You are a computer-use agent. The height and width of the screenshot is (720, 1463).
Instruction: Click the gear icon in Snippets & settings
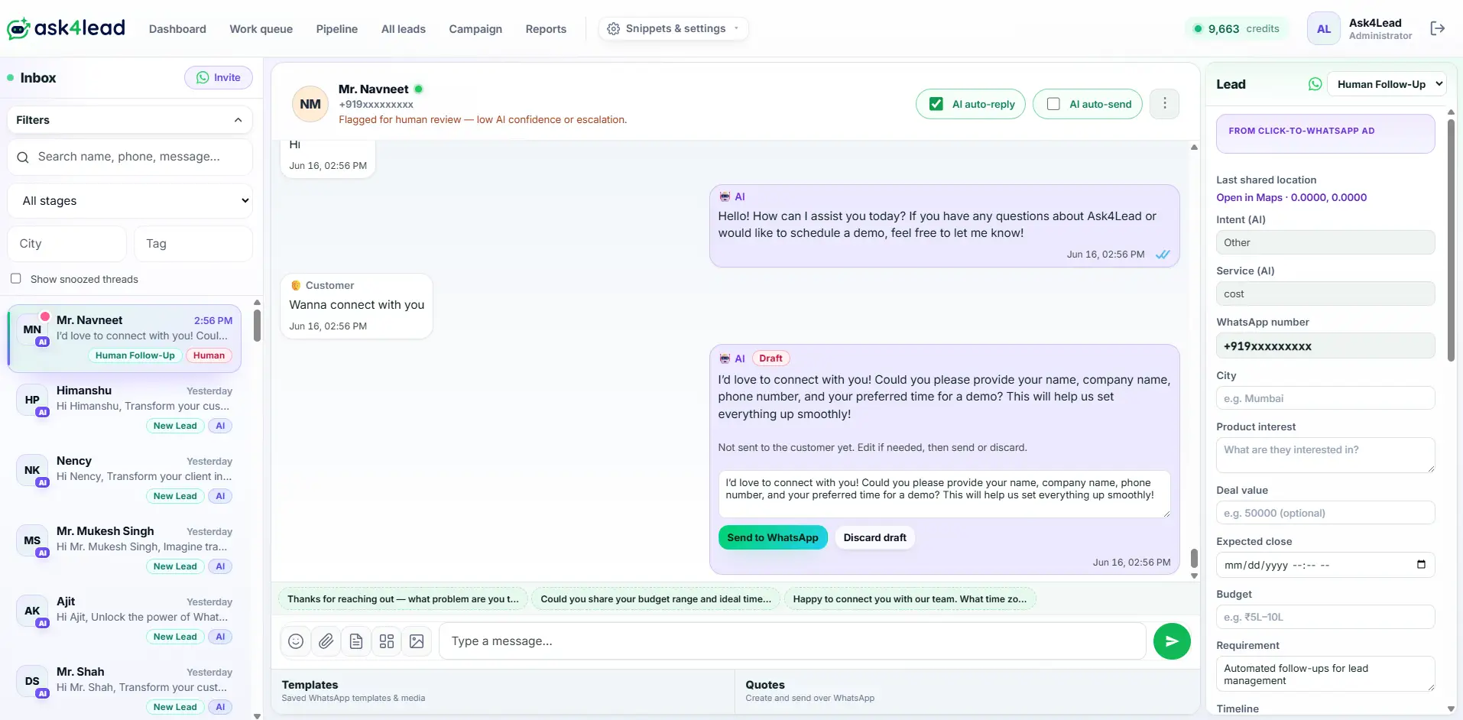coord(613,29)
